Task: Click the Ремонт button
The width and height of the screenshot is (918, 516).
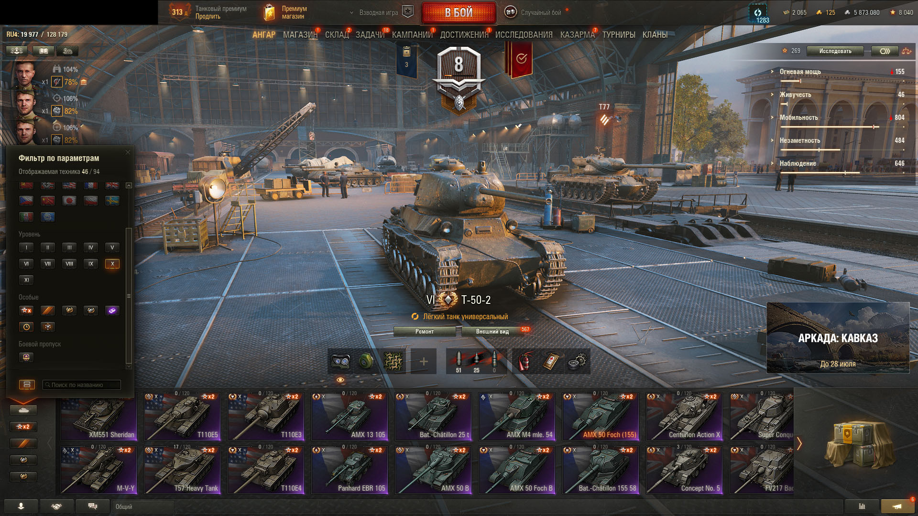Action: (x=425, y=332)
